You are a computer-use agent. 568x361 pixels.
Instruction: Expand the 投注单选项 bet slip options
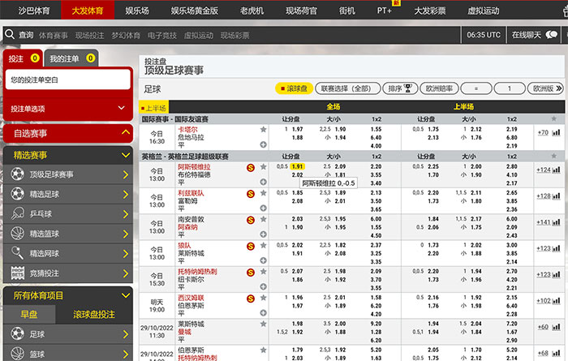coord(67,108)
